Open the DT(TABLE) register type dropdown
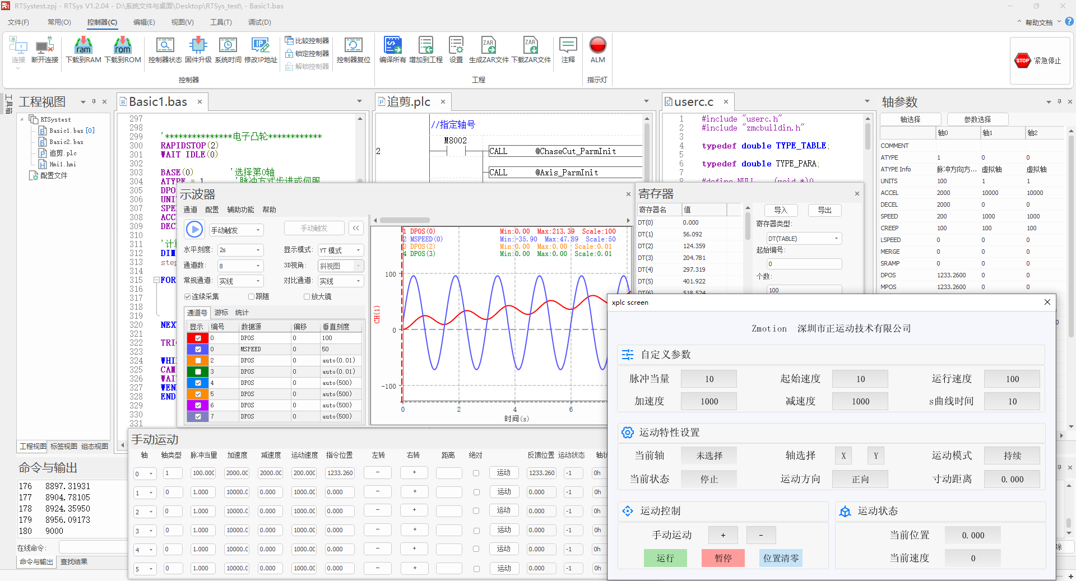The height and width of the screenshot is (581, 1076). [x=804, y=239]
